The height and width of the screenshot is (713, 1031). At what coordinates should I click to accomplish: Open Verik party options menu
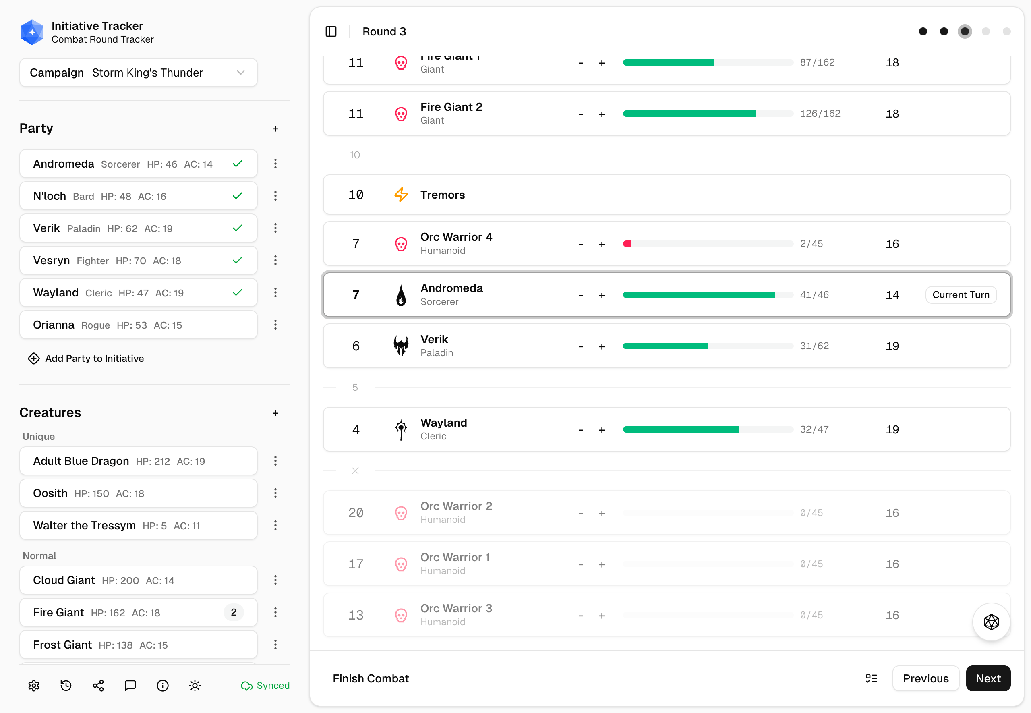[x=275, y=228]
